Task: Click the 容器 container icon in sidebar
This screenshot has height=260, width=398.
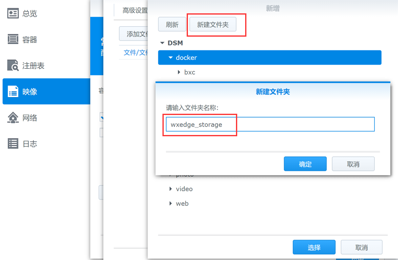Action: point(13,40)
